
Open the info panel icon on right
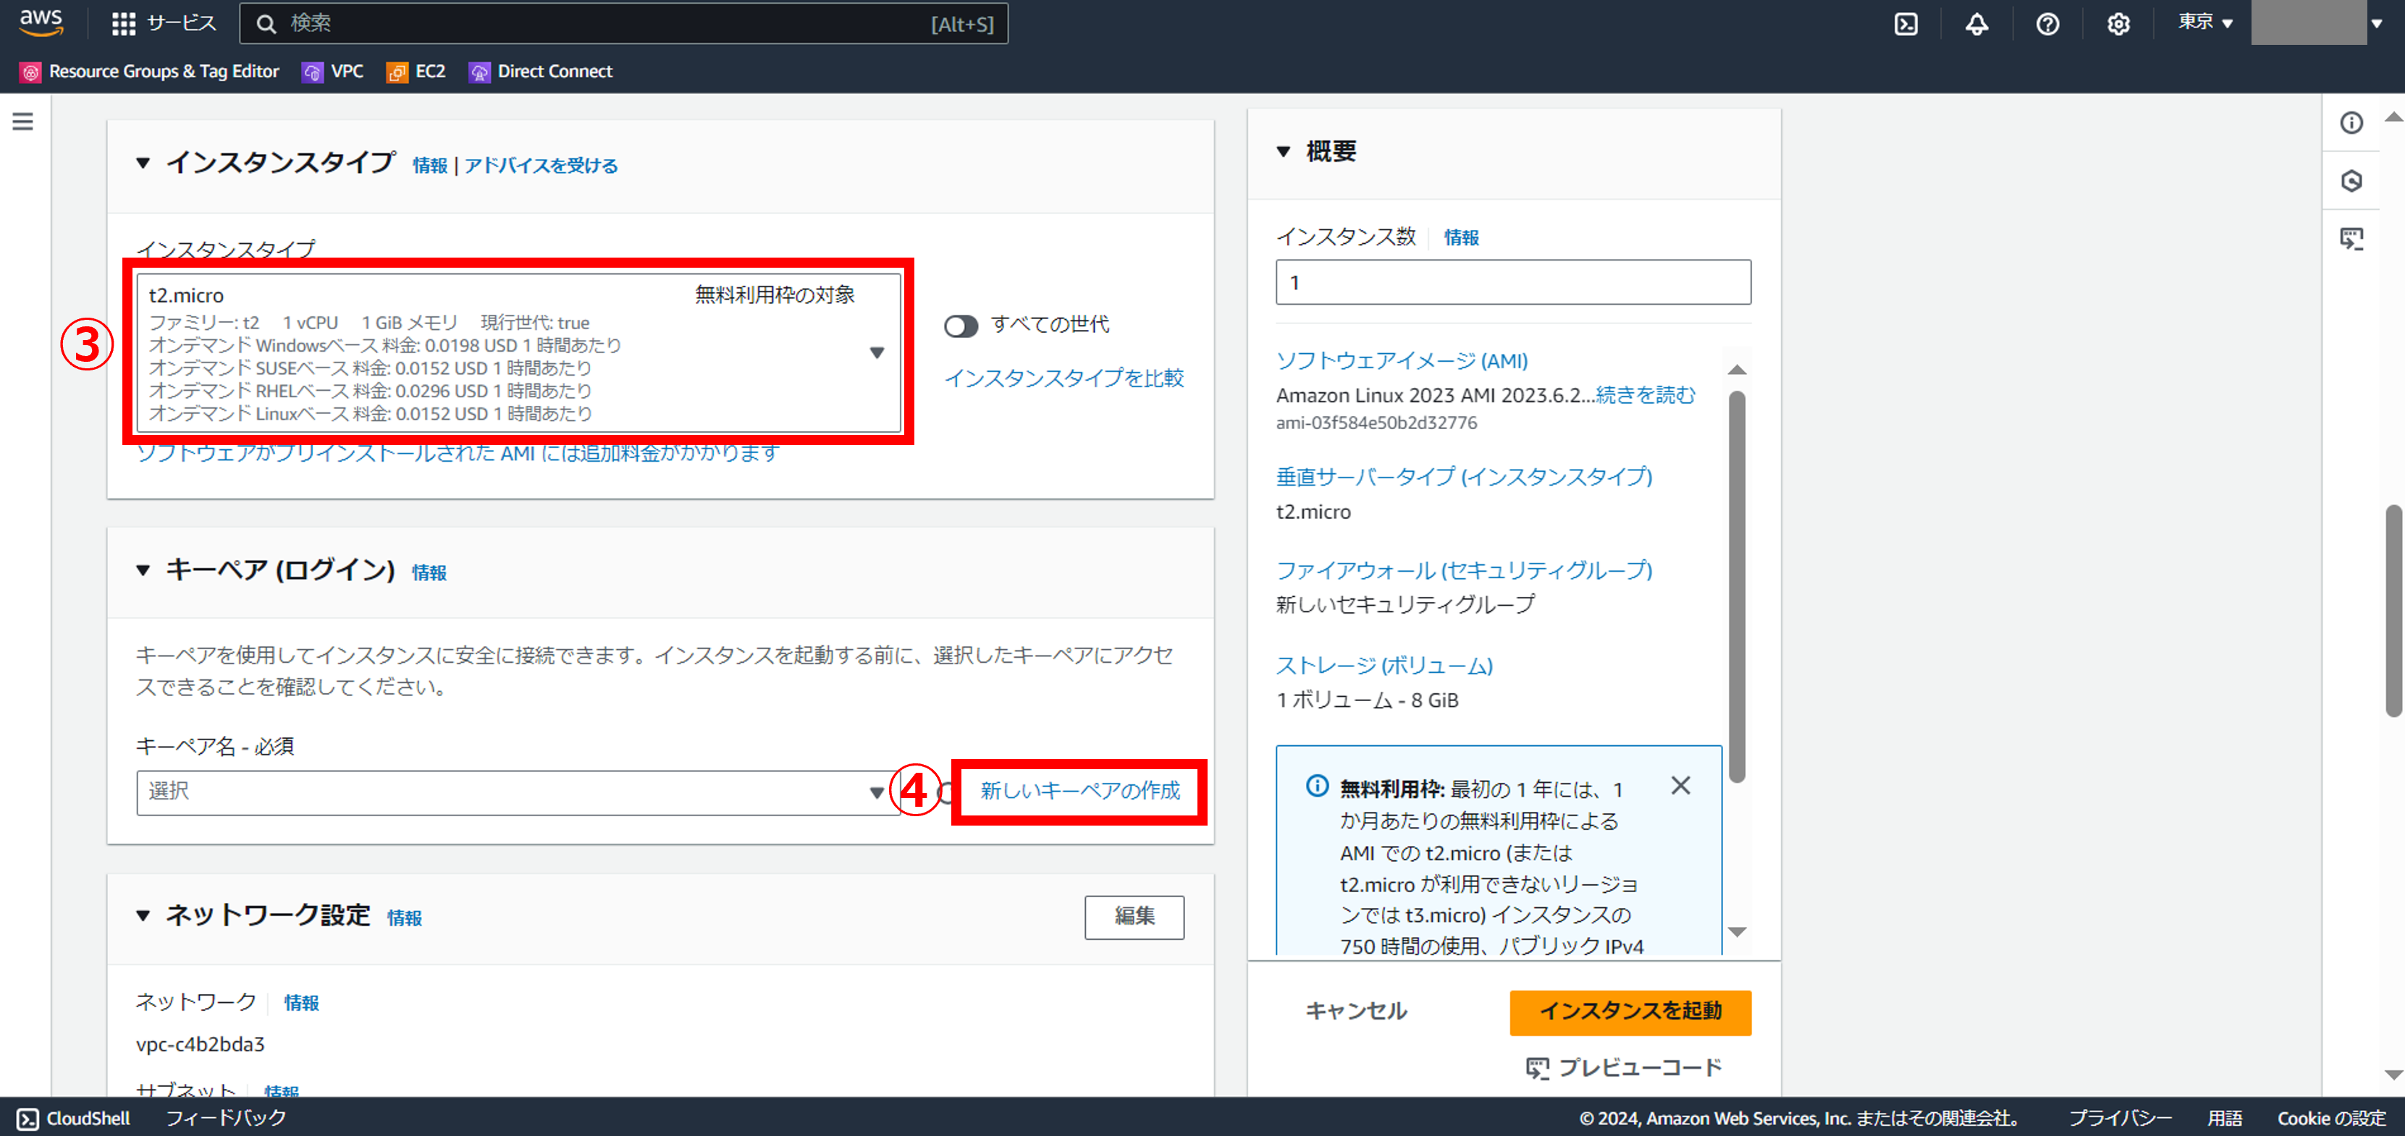(2351, 122)
